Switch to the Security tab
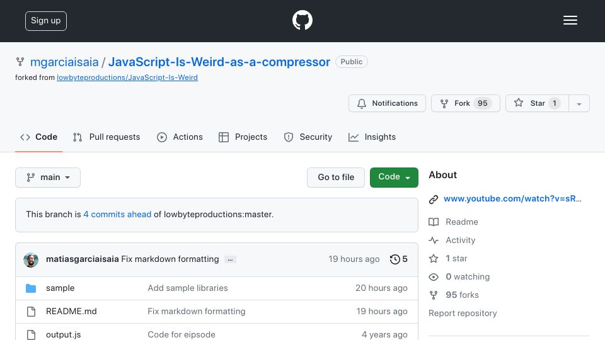Viewport: 605px width, 340px height. 308,137
